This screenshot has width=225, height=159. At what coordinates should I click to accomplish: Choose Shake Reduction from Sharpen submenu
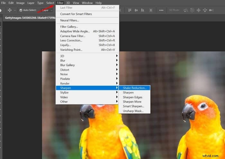(x=135, y=88)
